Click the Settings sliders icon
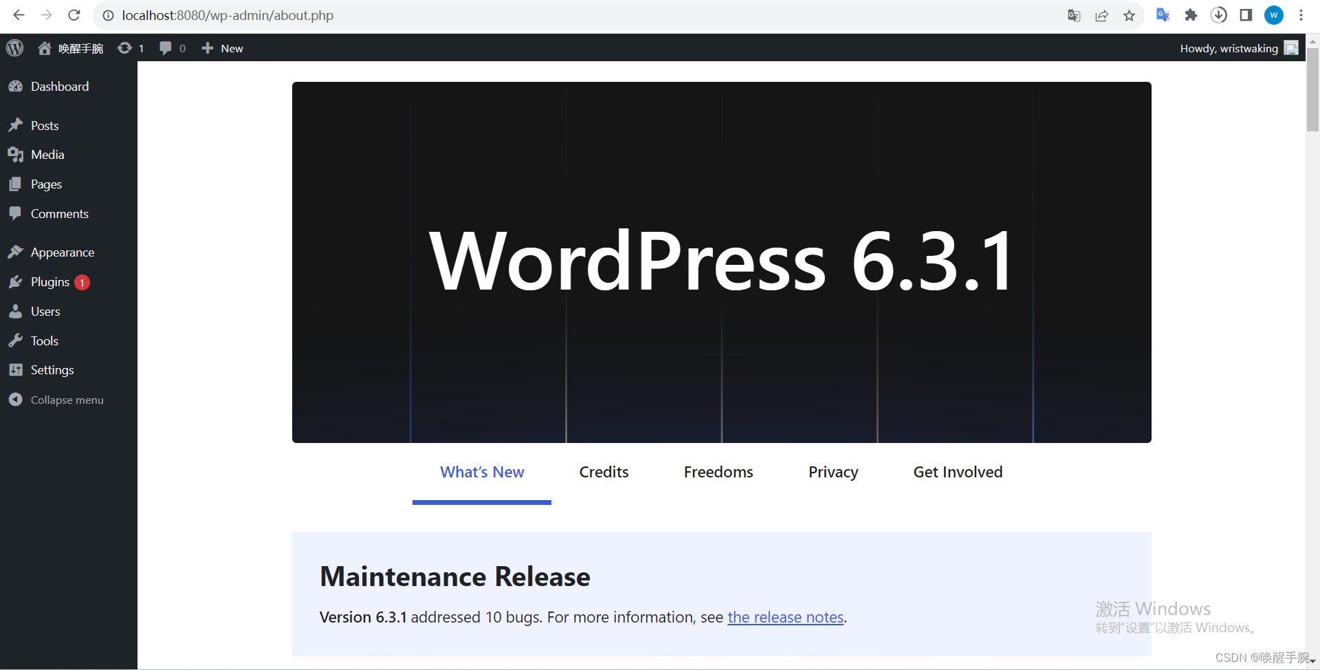 coord(15,370)
